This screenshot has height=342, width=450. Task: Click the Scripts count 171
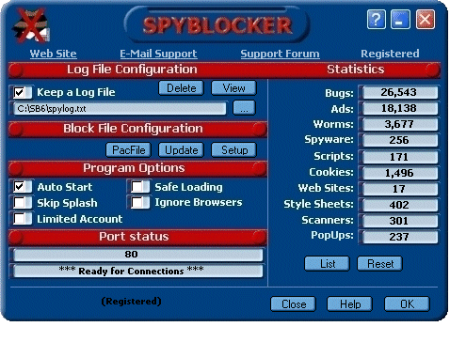399,157
